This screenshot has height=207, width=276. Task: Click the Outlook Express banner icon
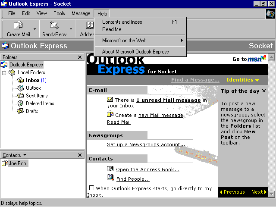click(5, 46)
